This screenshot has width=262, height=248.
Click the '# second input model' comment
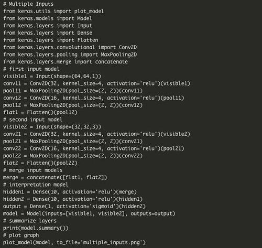click(32, 120)
